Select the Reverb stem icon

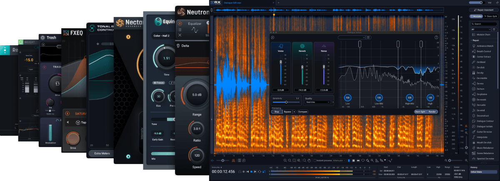click(x=302, y=46)
